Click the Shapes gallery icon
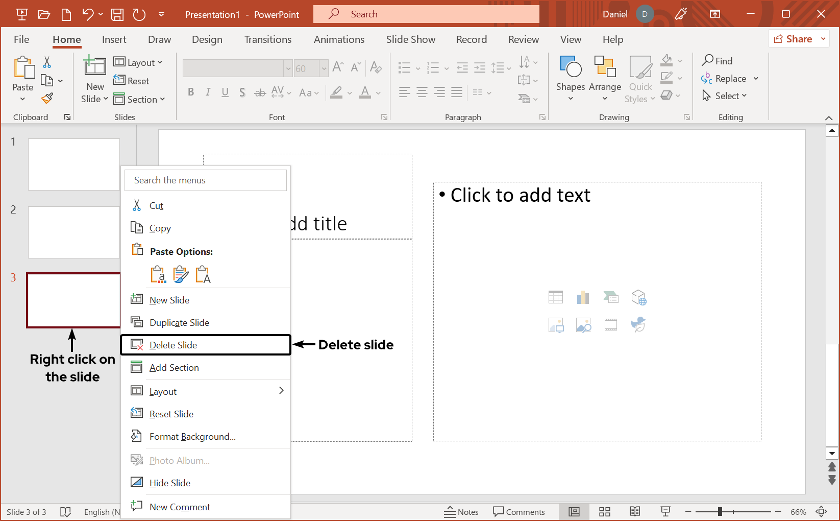This screenshot has width=840, height=521. tap(570, 78)
